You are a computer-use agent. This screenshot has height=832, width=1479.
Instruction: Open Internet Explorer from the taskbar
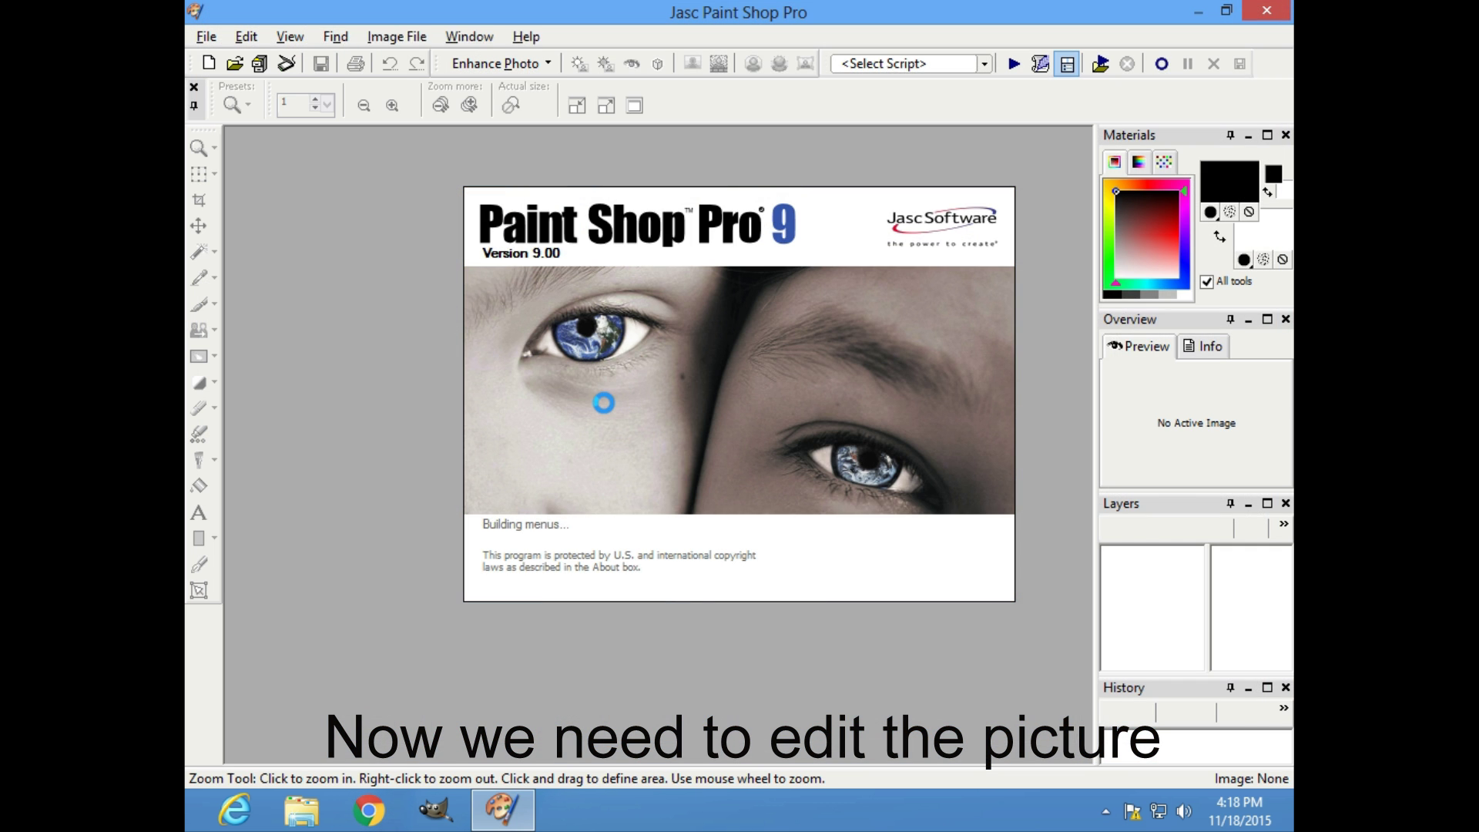pos(233,810)
